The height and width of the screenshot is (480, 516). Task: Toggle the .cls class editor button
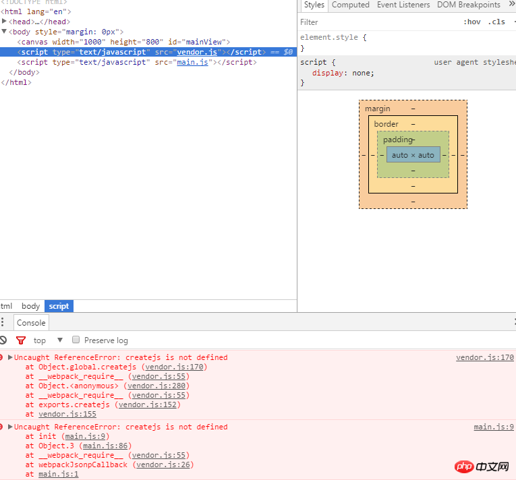click(x=496, y=22)
